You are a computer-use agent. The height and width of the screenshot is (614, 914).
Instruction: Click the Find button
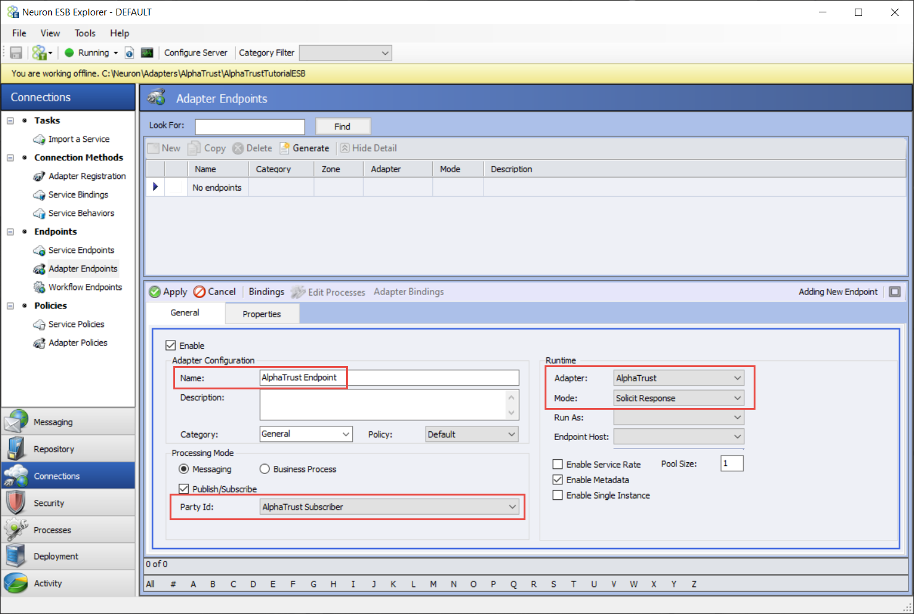coord(343,127)
